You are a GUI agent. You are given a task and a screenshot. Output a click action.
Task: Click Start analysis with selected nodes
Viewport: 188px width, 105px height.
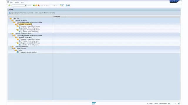pos(45,13)
